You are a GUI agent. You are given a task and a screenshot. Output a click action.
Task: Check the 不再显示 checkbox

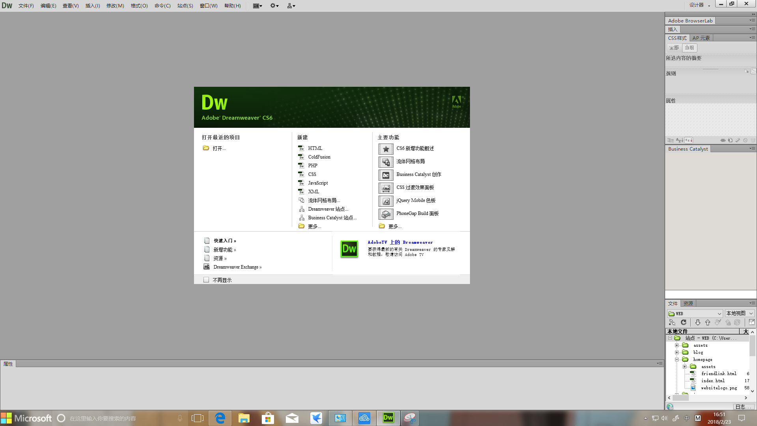click(x=206, y=280)
